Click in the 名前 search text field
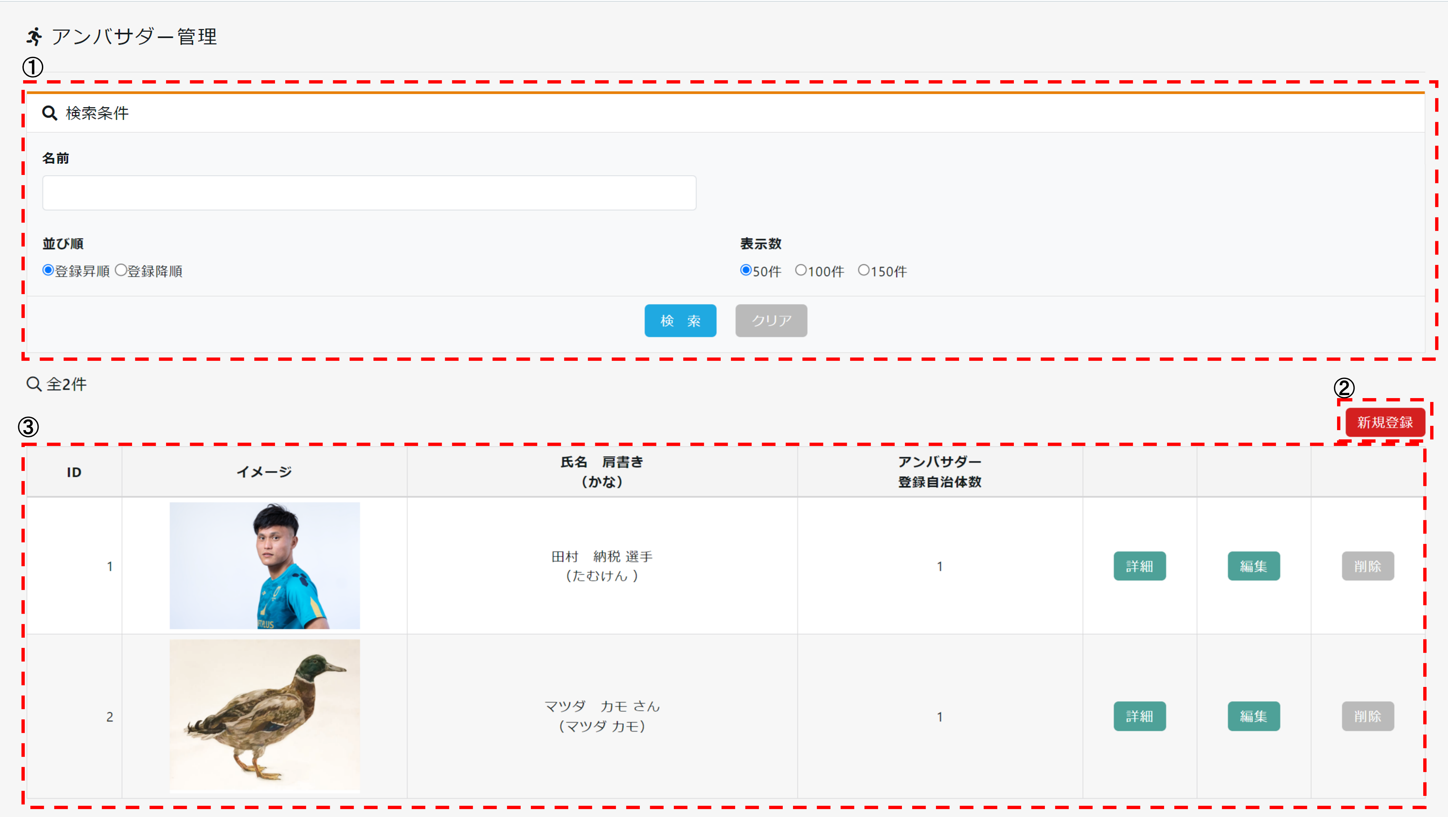Image resolution: width=1448 pixels, height=817 pixels. pyautogui.click(x=369, y=193)
